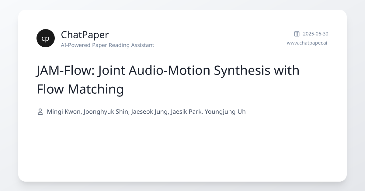Image resolution: width=365 pixels, height=191 pixels.
Task: Click the author name Youngjung Uh
Action: click(225, 112)
